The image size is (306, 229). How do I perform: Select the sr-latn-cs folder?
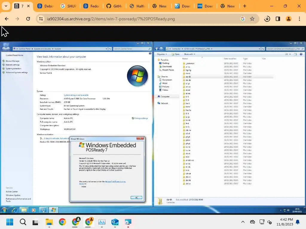tap(190, 160)
